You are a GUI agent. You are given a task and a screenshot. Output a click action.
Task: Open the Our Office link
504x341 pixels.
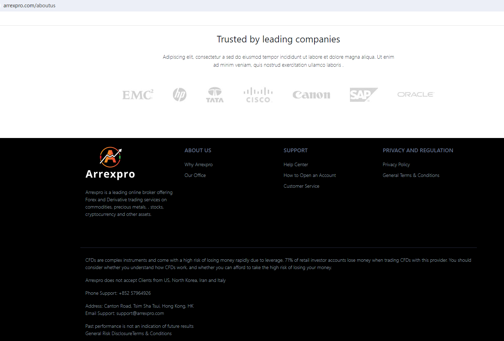click(195, 175)
